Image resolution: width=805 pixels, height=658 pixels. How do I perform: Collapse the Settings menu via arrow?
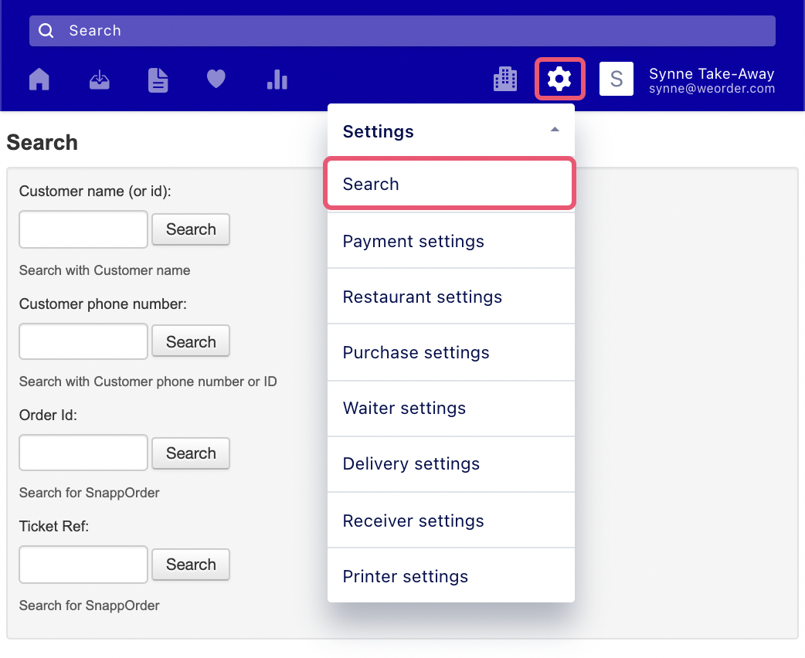555,129
